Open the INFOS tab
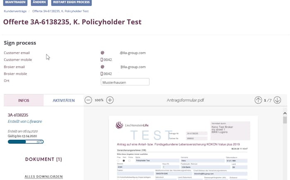The image size is (290, 180). coord(24,100)
